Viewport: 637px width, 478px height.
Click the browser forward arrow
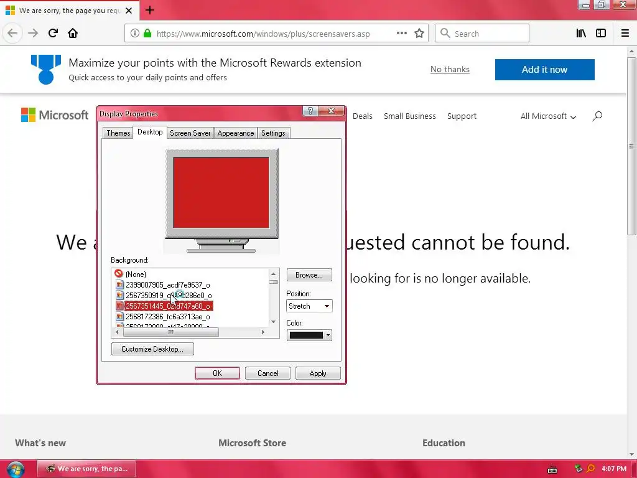[33, 33]
